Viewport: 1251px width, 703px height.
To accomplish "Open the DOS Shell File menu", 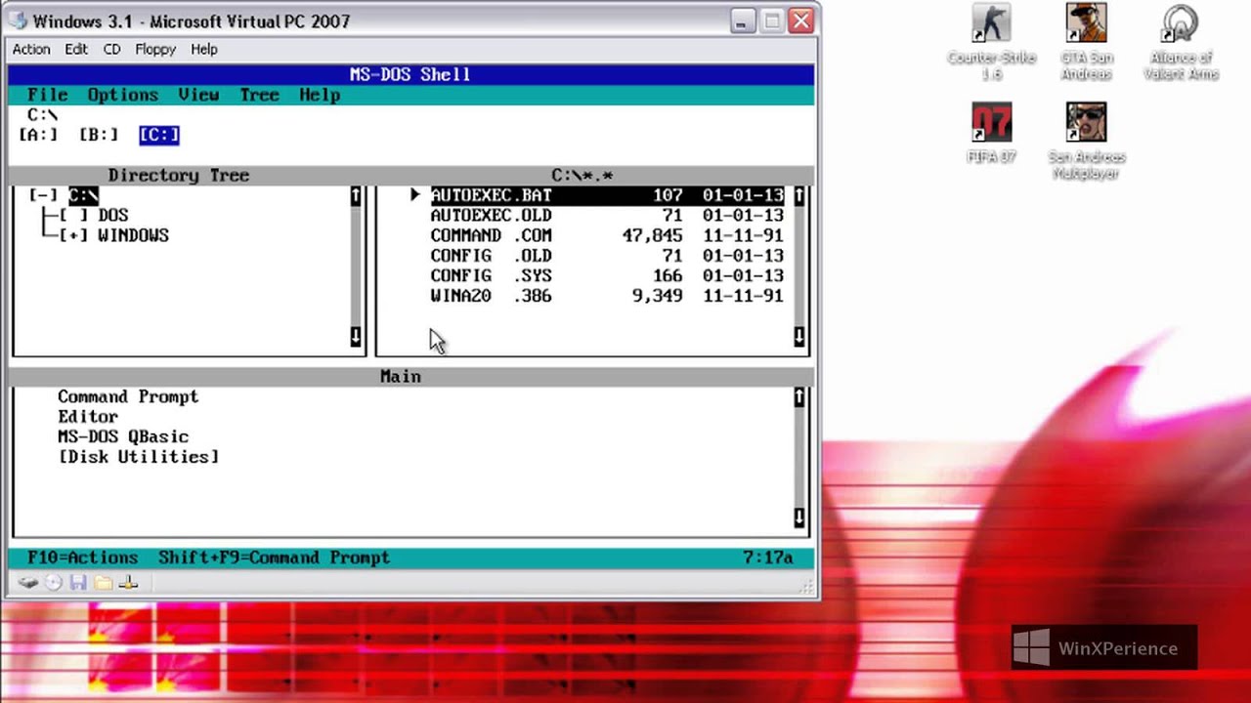I will point(48,95).
